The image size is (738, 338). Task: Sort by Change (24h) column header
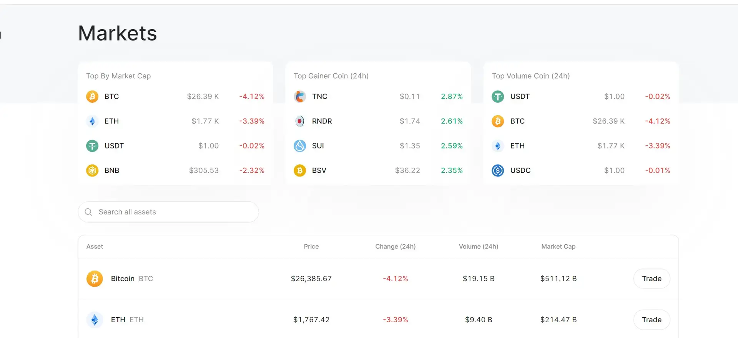coord(395,247)
